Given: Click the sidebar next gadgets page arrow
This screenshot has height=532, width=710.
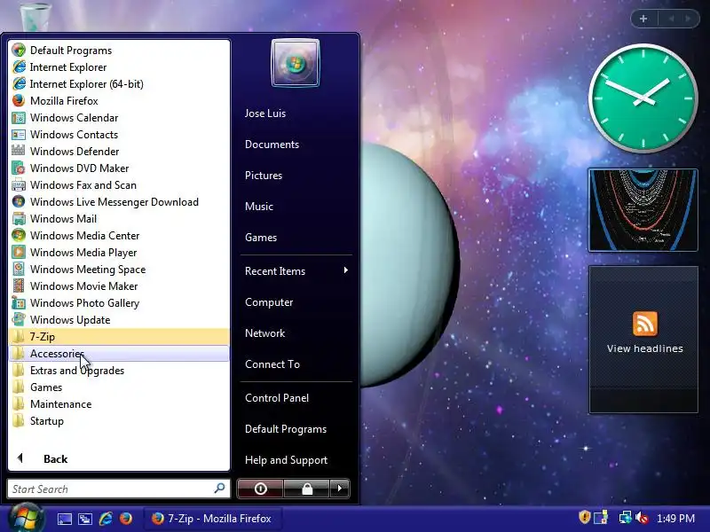Looking at the screenshot, I should [688, 19].
